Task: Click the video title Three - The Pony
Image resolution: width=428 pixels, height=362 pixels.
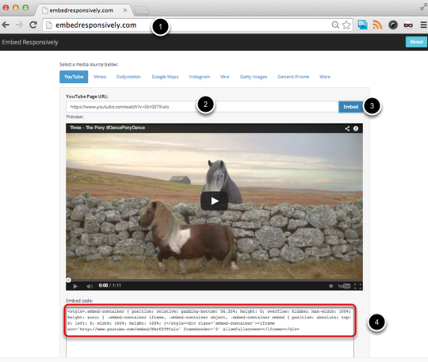Action: tap(107, 128)
